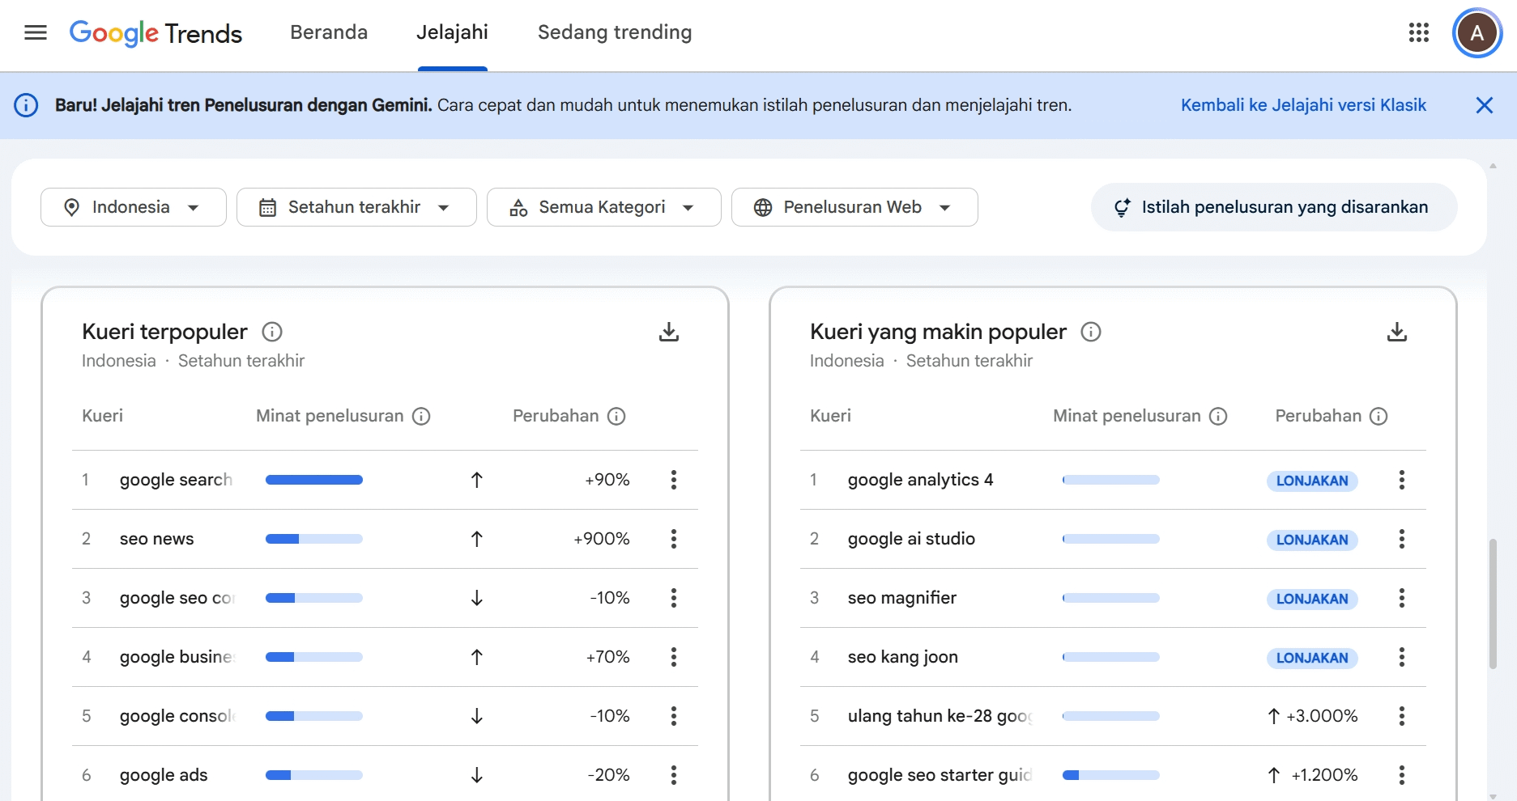Show info for Kueri terpopuler title

pos(272,332)
